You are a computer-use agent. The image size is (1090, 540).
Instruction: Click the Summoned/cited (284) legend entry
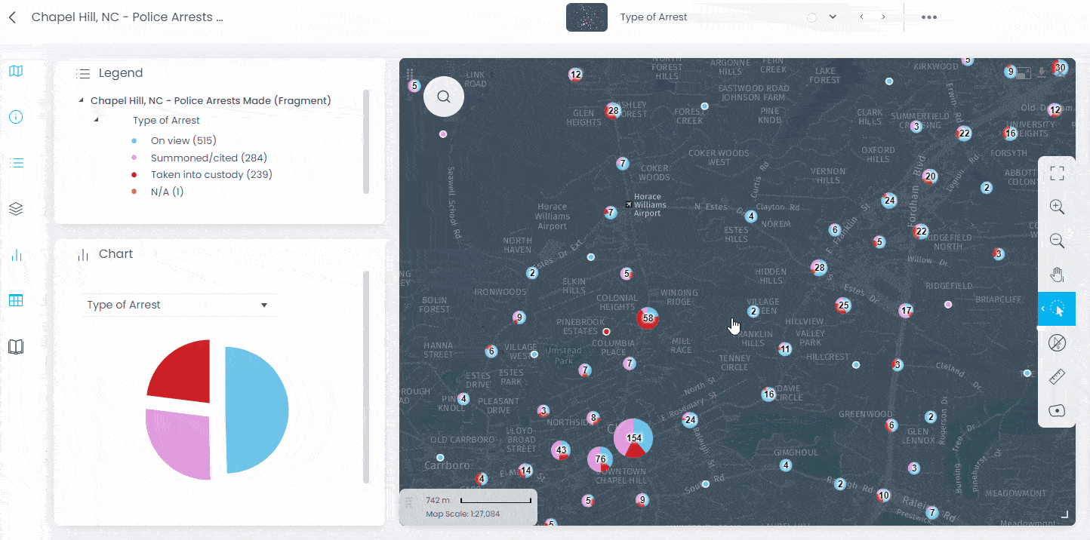pyautogui.click(x=209, y=158)
